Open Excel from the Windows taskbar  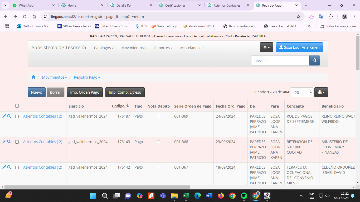pyautogui.click(x=186, y=196)
